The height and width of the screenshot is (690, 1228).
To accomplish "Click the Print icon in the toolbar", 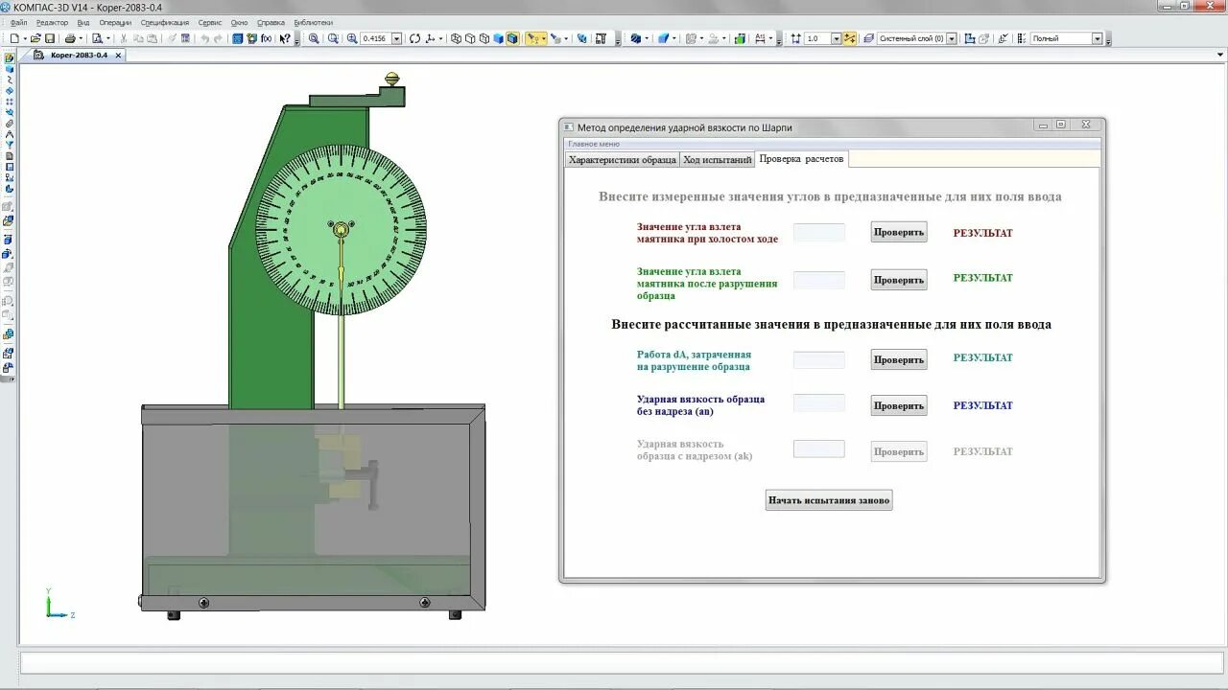I will point(70,38).
